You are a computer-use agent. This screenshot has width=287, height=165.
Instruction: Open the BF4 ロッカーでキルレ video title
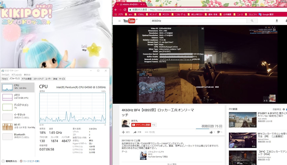pyautogui.click(x=272, y=135)
